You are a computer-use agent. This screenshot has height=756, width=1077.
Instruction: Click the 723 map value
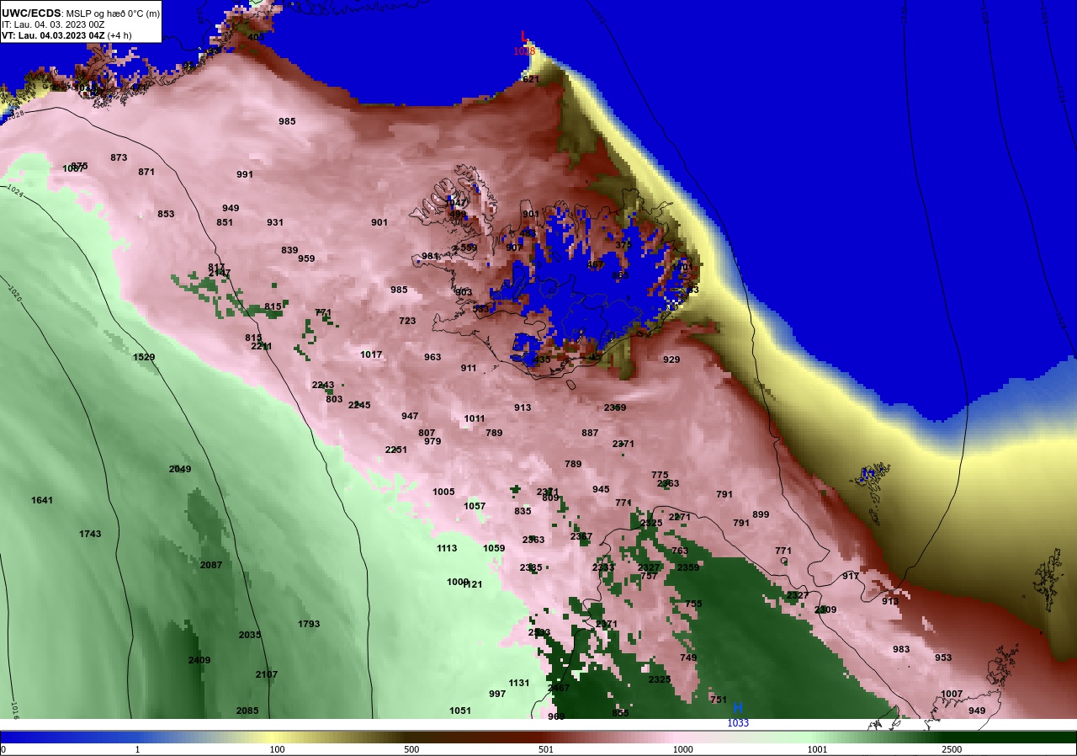[x=407, y=321]
